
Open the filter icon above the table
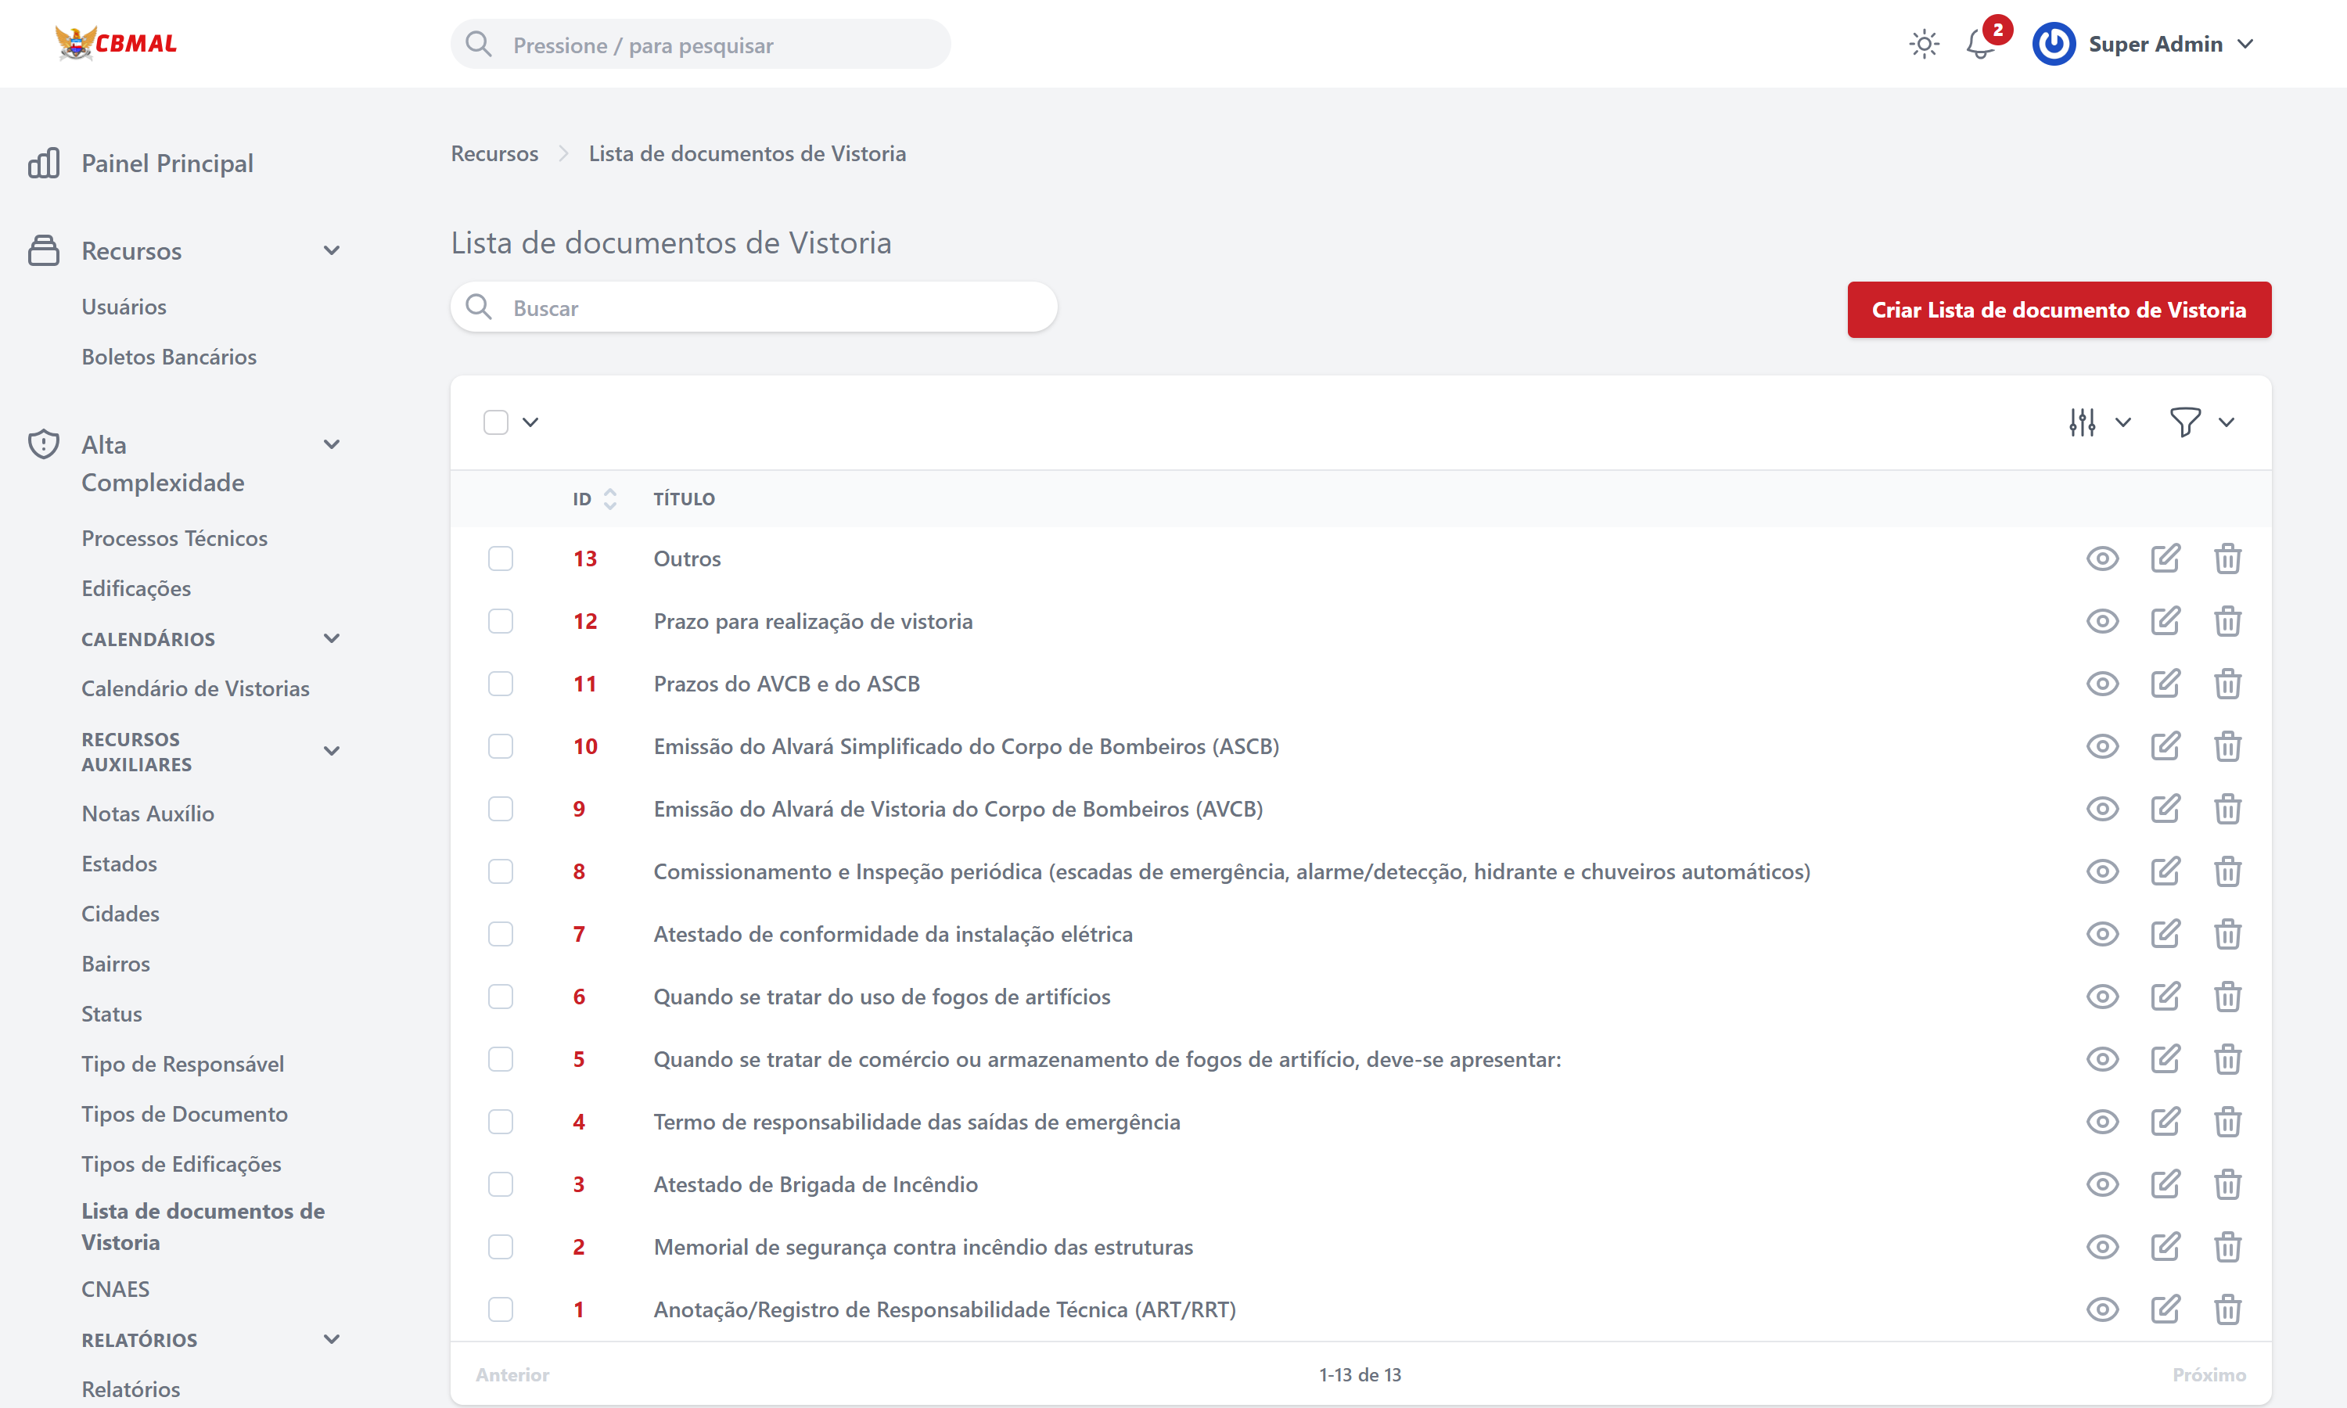click(x=2186, y=422)
